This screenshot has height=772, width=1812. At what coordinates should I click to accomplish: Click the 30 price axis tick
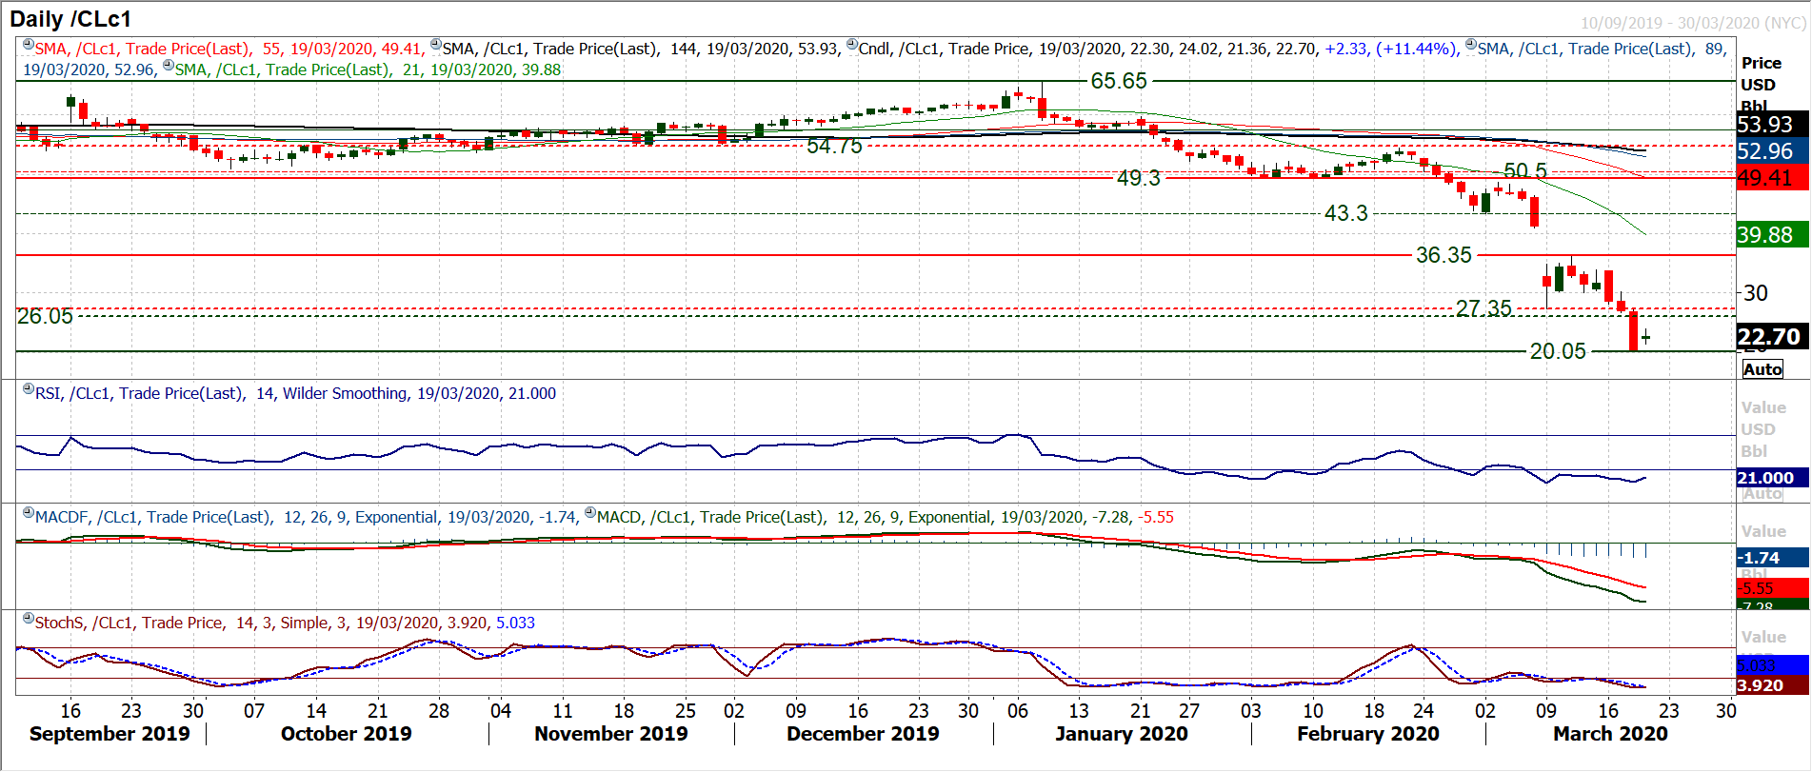(1756, 293)
